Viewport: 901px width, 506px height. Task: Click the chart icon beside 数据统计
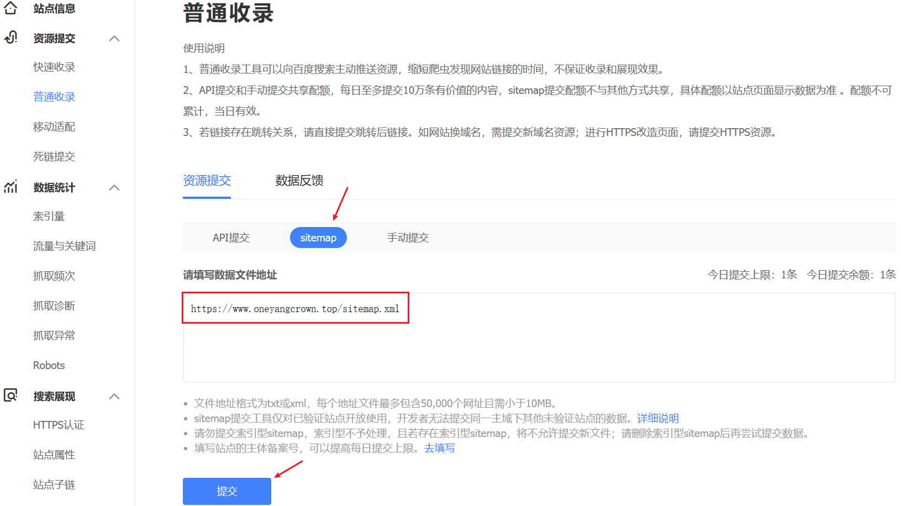click(10, 187)
